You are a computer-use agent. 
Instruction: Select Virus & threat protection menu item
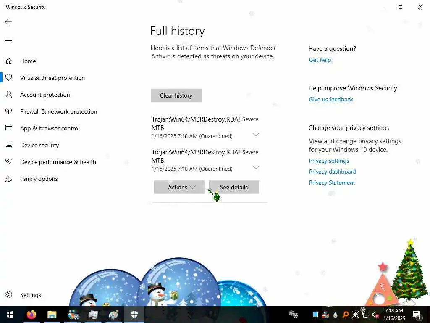52,78
